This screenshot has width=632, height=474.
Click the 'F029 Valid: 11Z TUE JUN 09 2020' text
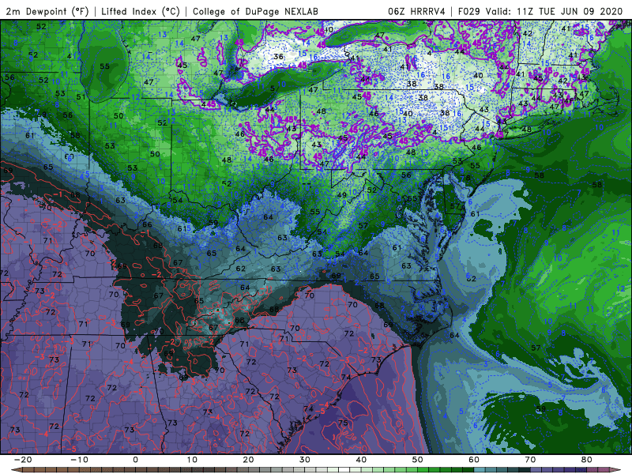pos(540,11)
